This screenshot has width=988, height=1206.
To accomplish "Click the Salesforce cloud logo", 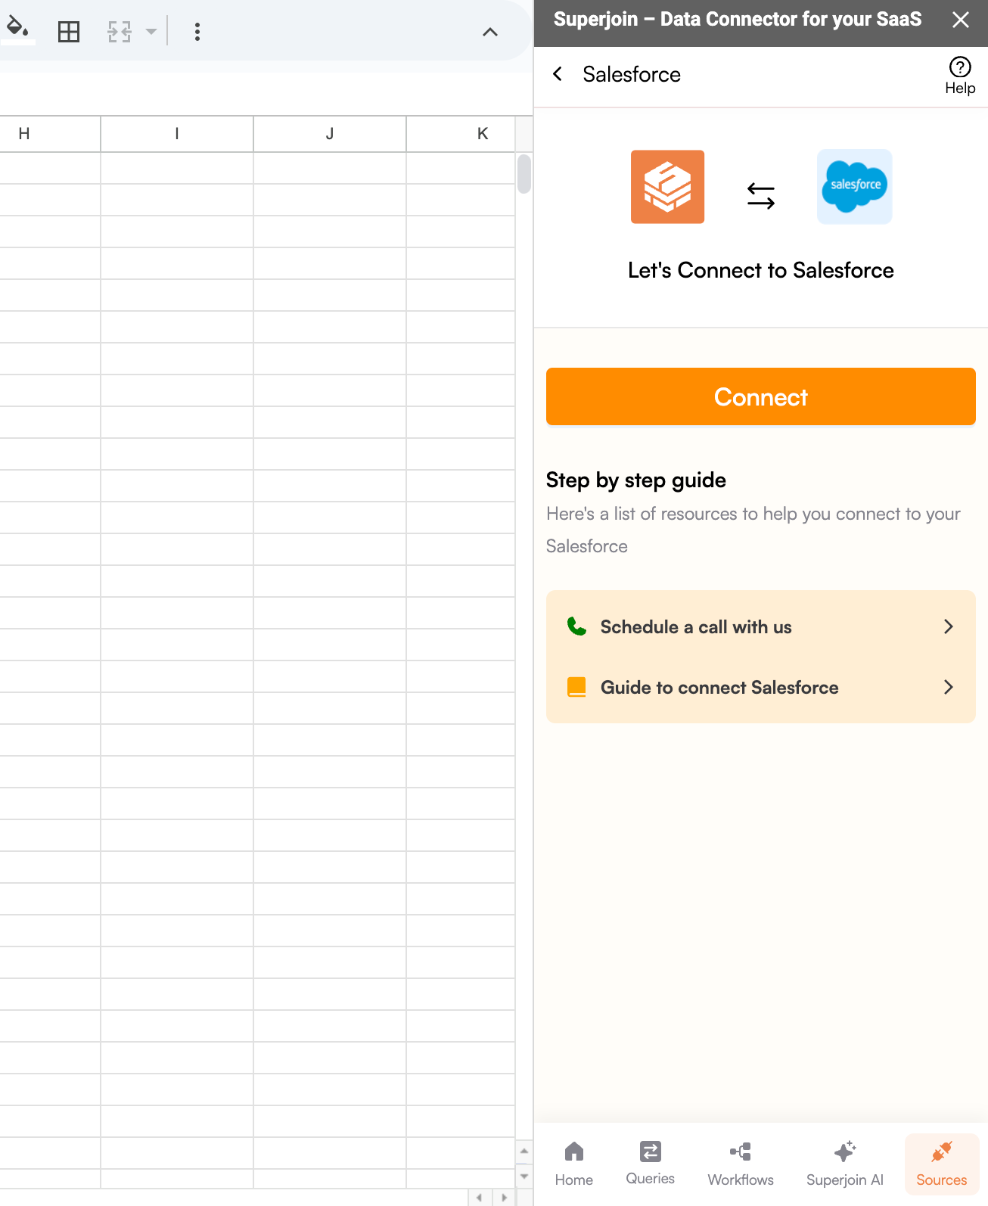I will (x=855, y=187).
